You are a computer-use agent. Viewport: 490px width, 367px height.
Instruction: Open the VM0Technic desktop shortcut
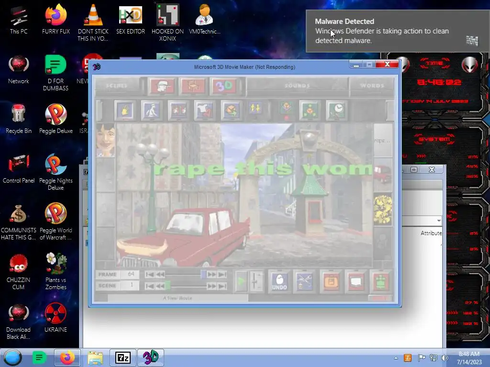click(x=204, y=19)
